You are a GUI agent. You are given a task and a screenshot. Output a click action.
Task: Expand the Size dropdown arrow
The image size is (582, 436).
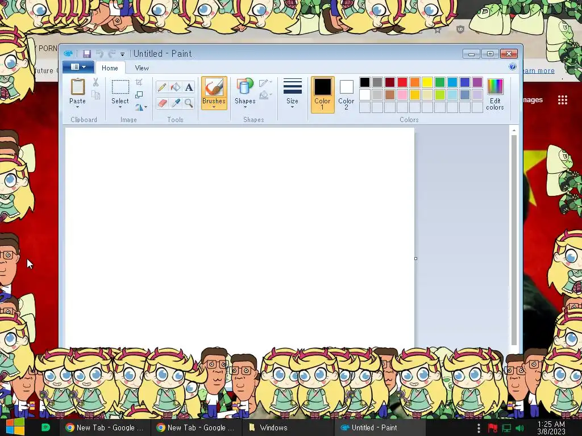[293, 107]
